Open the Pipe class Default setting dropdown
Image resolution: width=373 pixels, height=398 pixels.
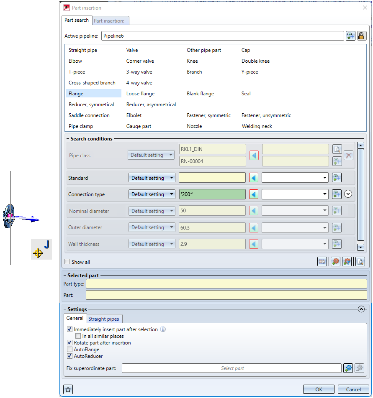tap(151, 155)
